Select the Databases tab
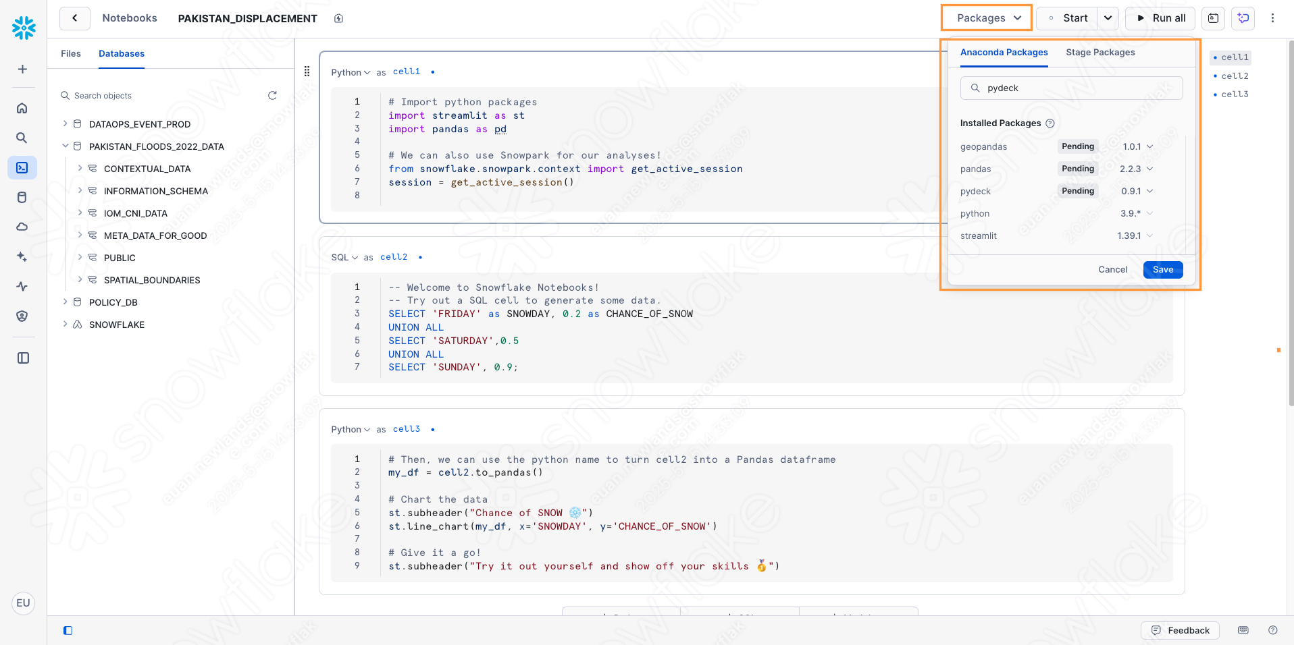The image size is (1294, 645). 122,53
